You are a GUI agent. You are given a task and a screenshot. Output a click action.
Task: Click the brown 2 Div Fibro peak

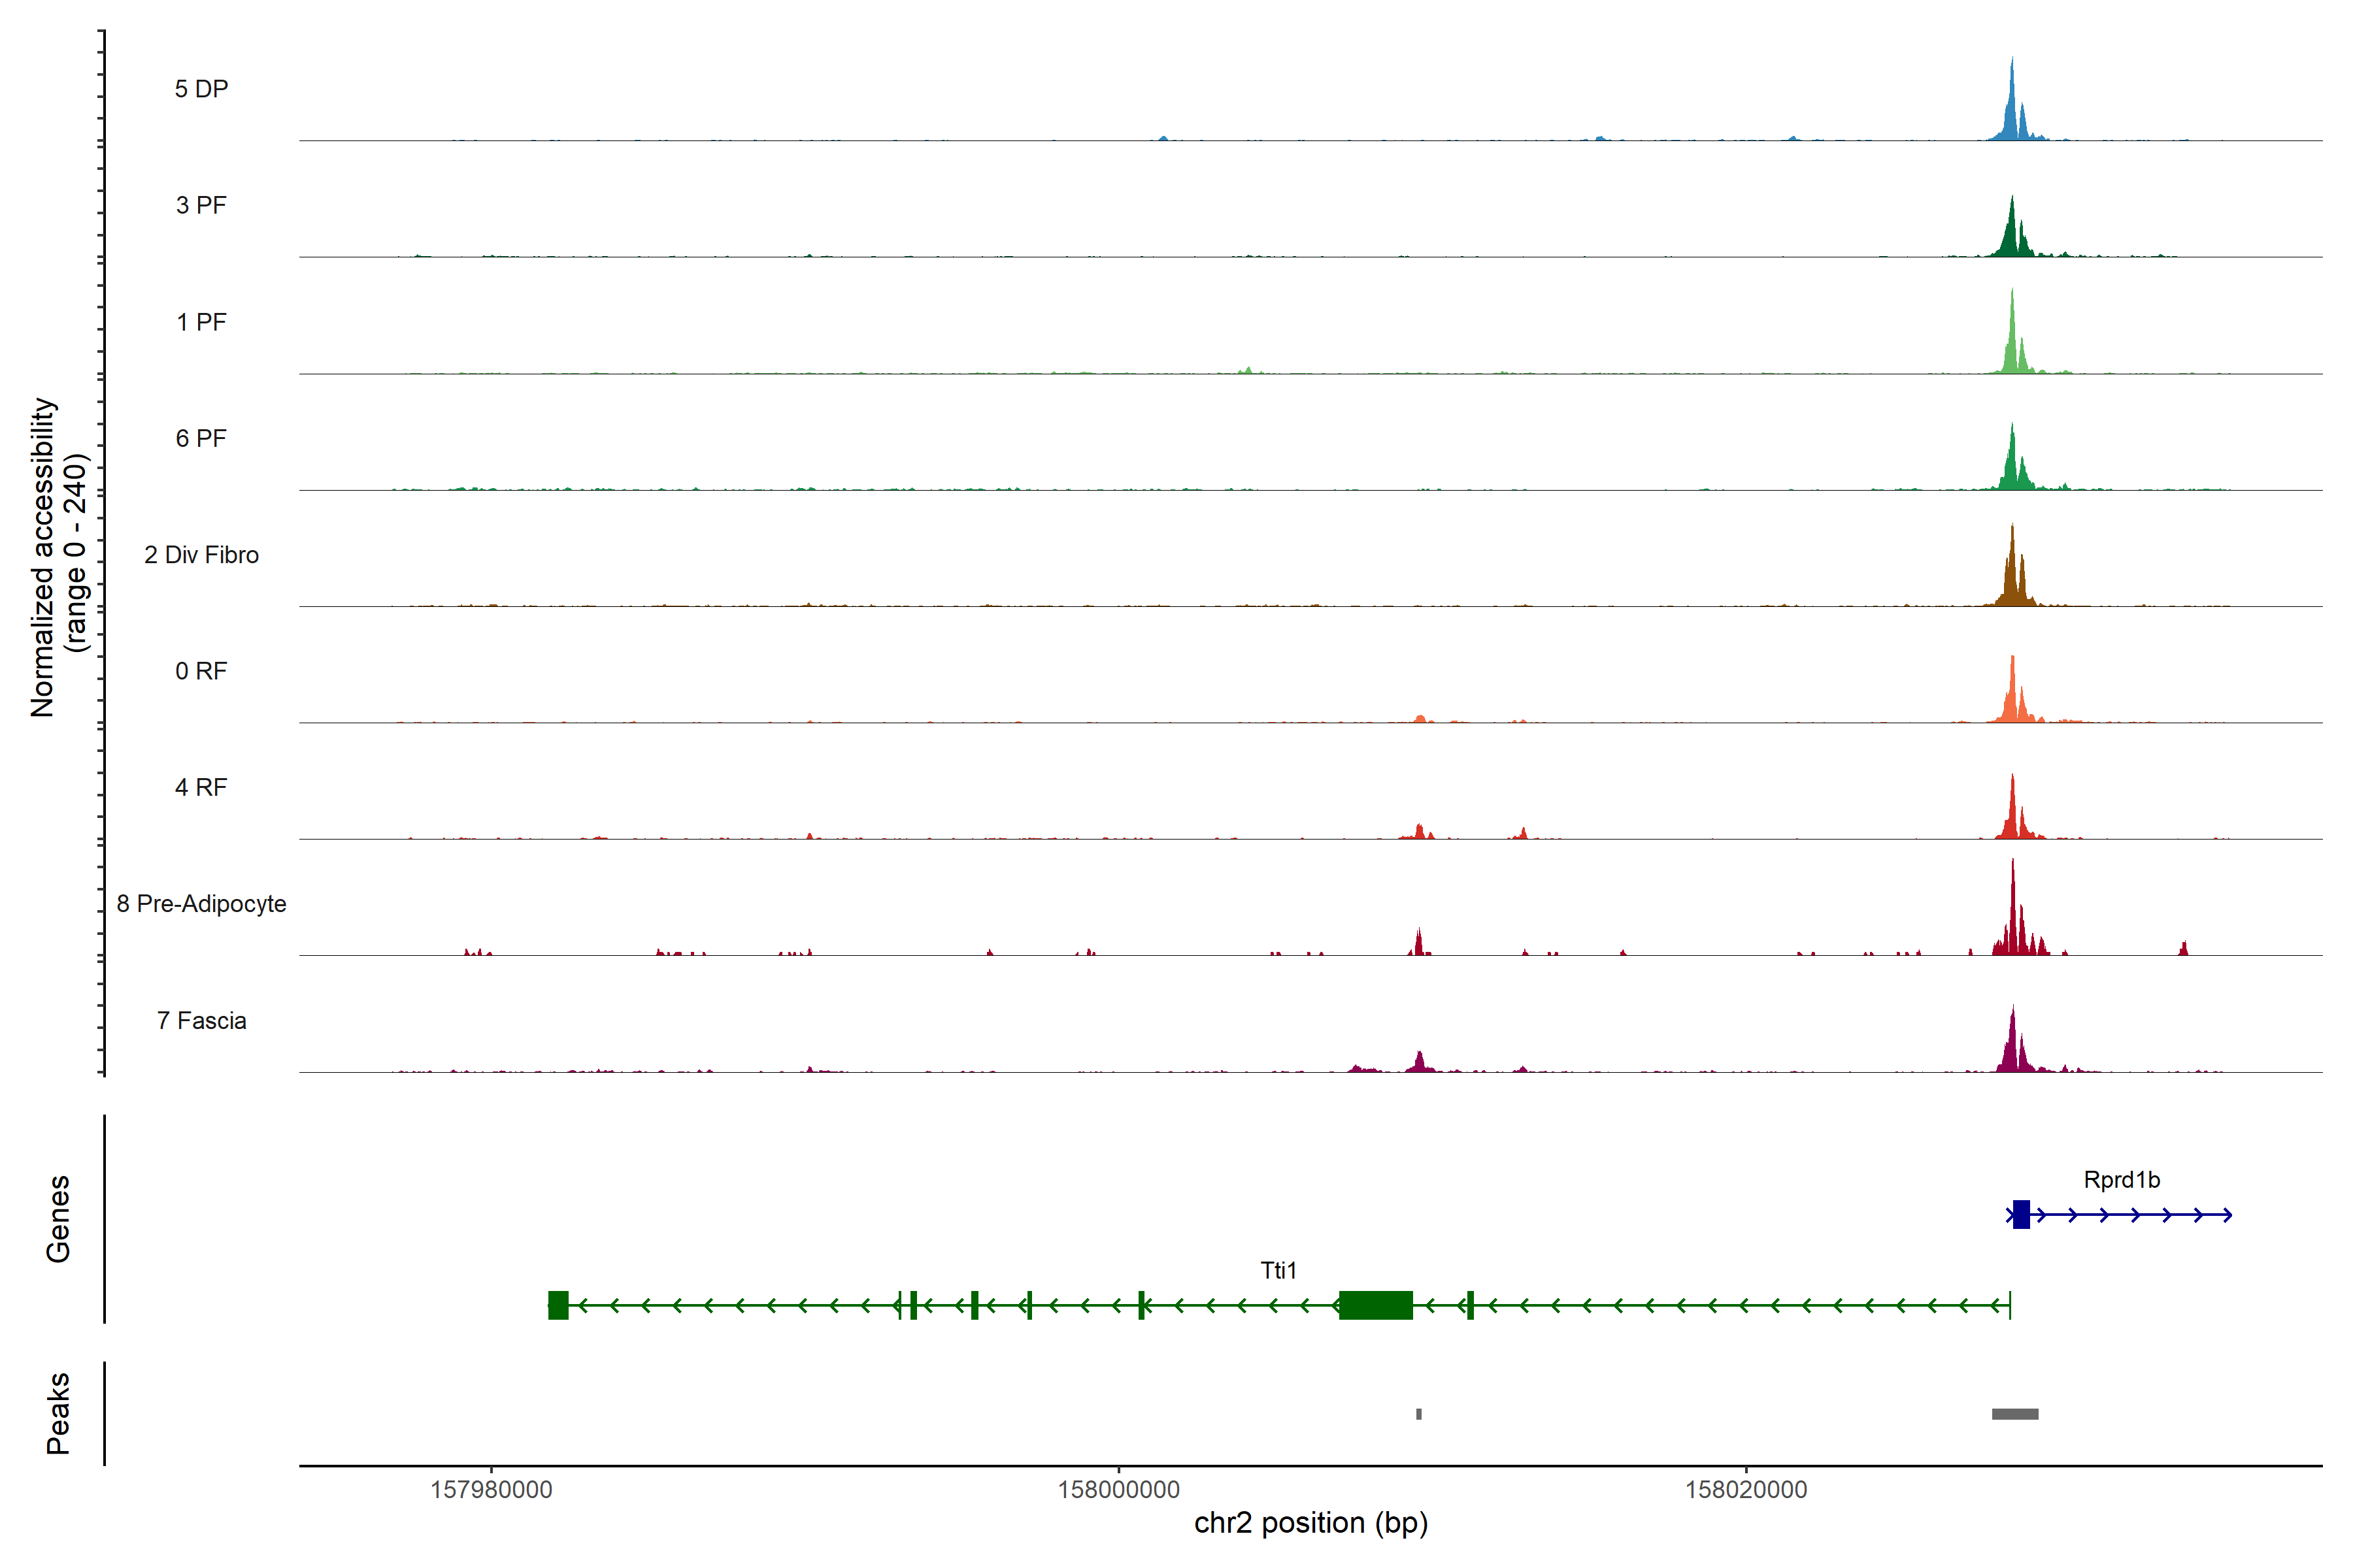[2012, 575]
